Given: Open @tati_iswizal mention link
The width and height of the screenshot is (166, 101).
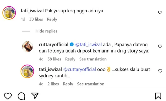Looking at the screenshot, I should point(88,45).
